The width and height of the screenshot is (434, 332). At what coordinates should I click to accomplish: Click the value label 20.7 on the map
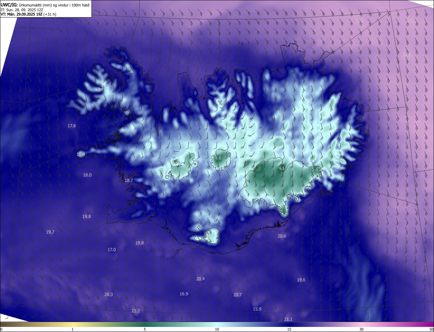coord(238,295)
